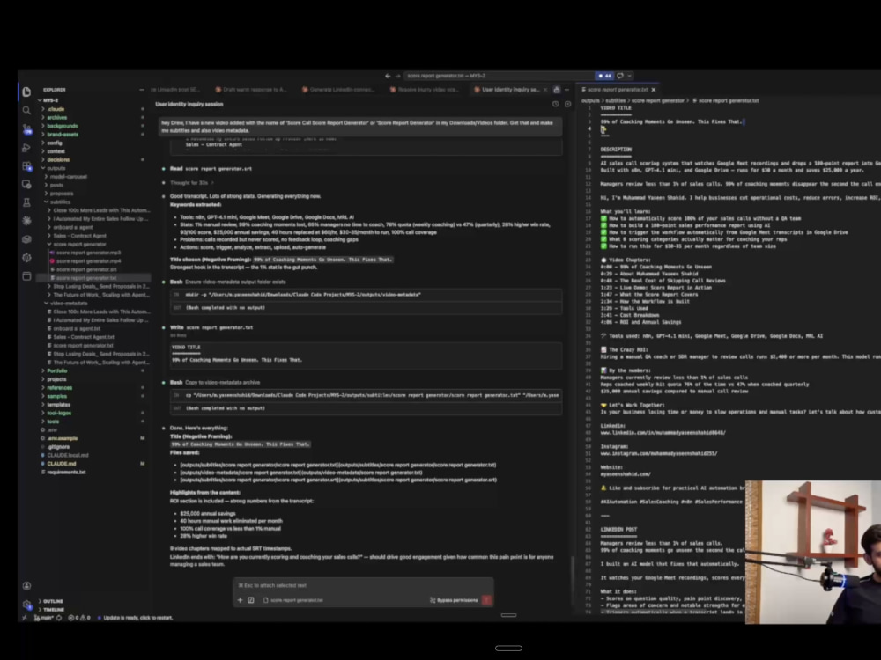Viewport: 881px width, 660px height.
Task: Open the Claude Code spark icon in activity bar
Action: click(26, 221)
